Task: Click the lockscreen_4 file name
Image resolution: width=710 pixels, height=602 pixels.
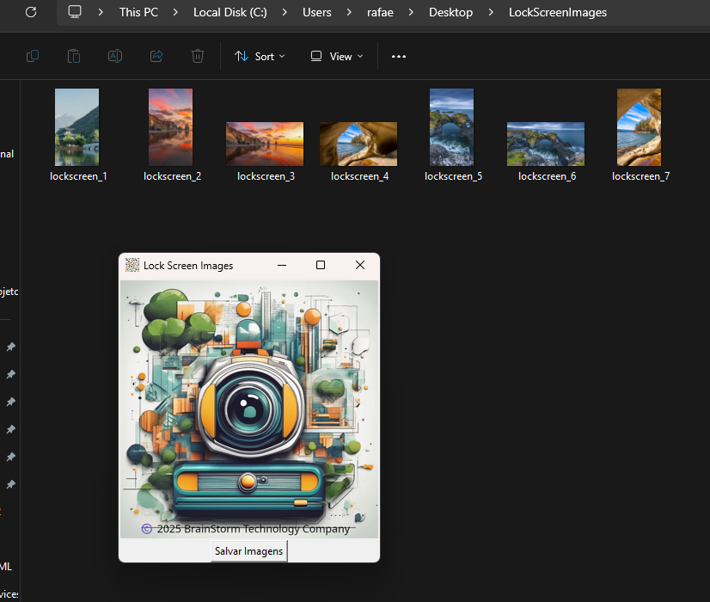Action: [359, 176]
